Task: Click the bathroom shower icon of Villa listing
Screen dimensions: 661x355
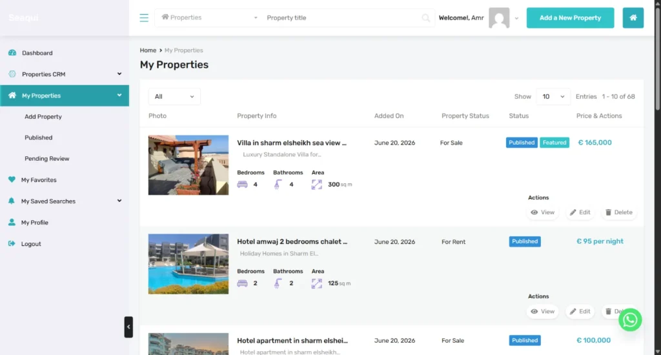Action: tap(278, 185)
